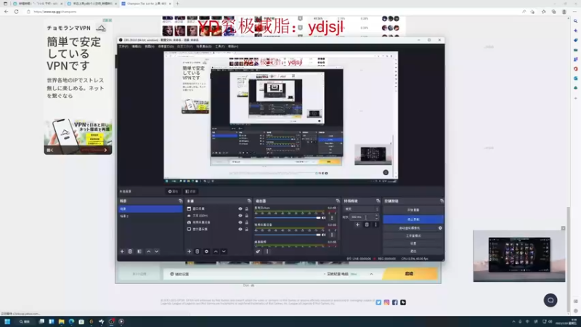Toggle visibility eye of the video capture device source
581x327 pixels.
click(240, 222)
